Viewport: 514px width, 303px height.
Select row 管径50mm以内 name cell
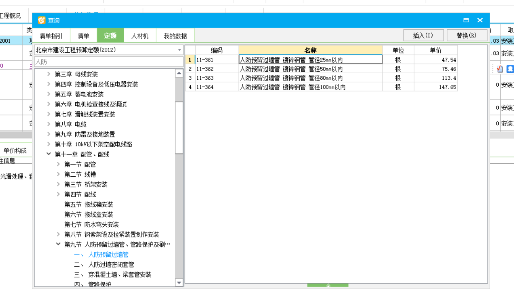(311, 69)
